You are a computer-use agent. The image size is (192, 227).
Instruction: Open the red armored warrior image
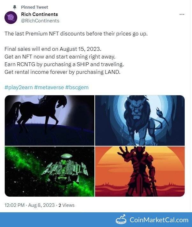tap(140, 172)
